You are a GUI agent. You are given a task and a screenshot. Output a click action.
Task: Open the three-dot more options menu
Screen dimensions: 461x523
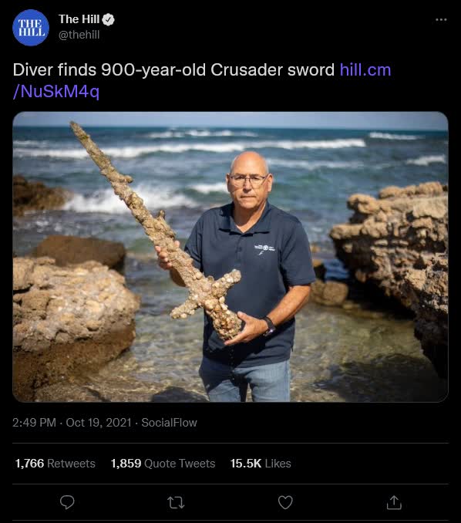pyautogui.click(x=441, y=20)
